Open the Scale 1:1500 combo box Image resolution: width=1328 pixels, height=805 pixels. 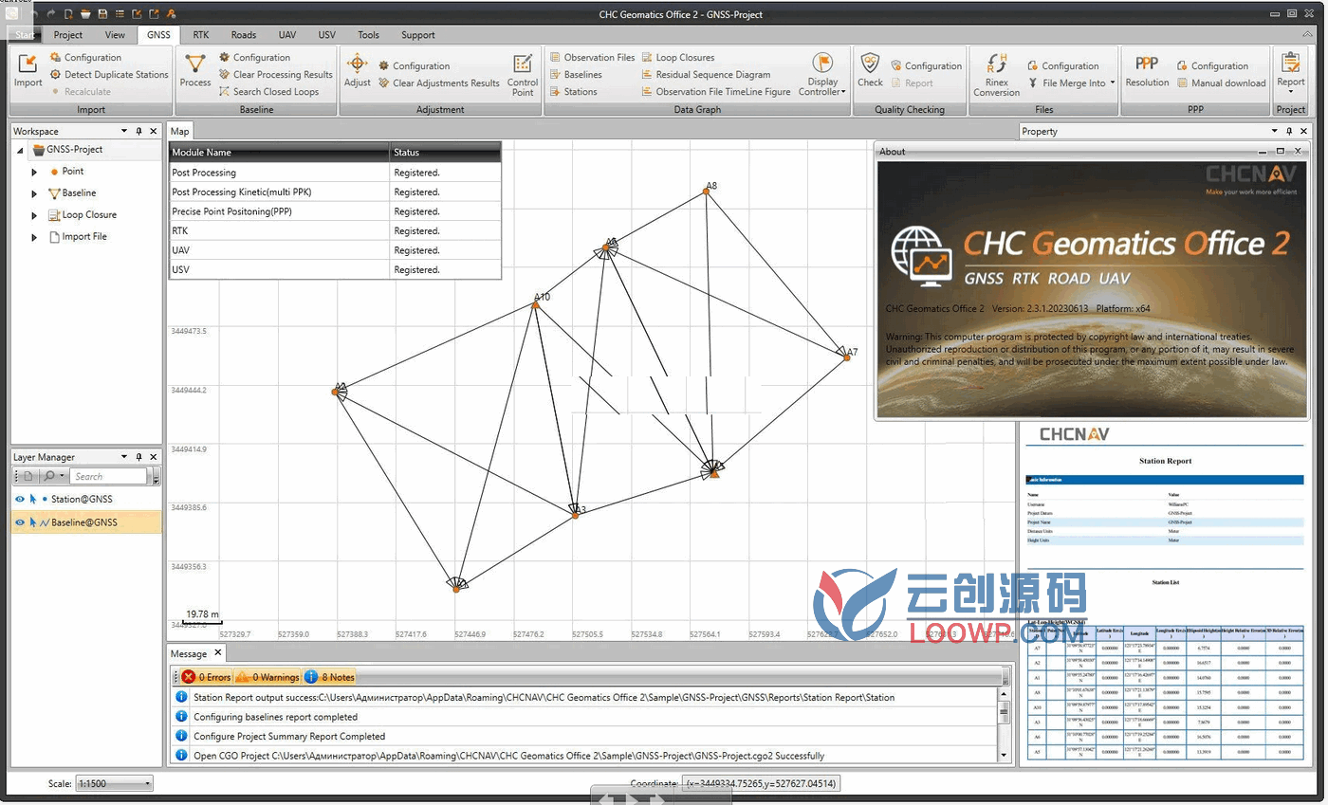(x=114, y=784)
